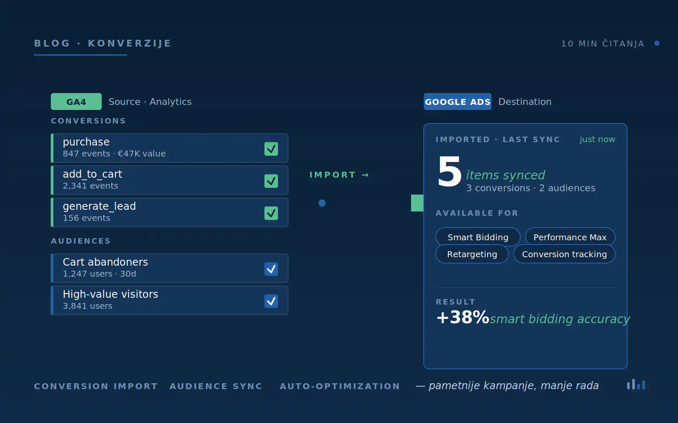Image resolution: width=678 pixels, height=423 pixels.
Task: Click 'pametnije kampanje, manje rada' tagline
Action: tap(514, 386)
